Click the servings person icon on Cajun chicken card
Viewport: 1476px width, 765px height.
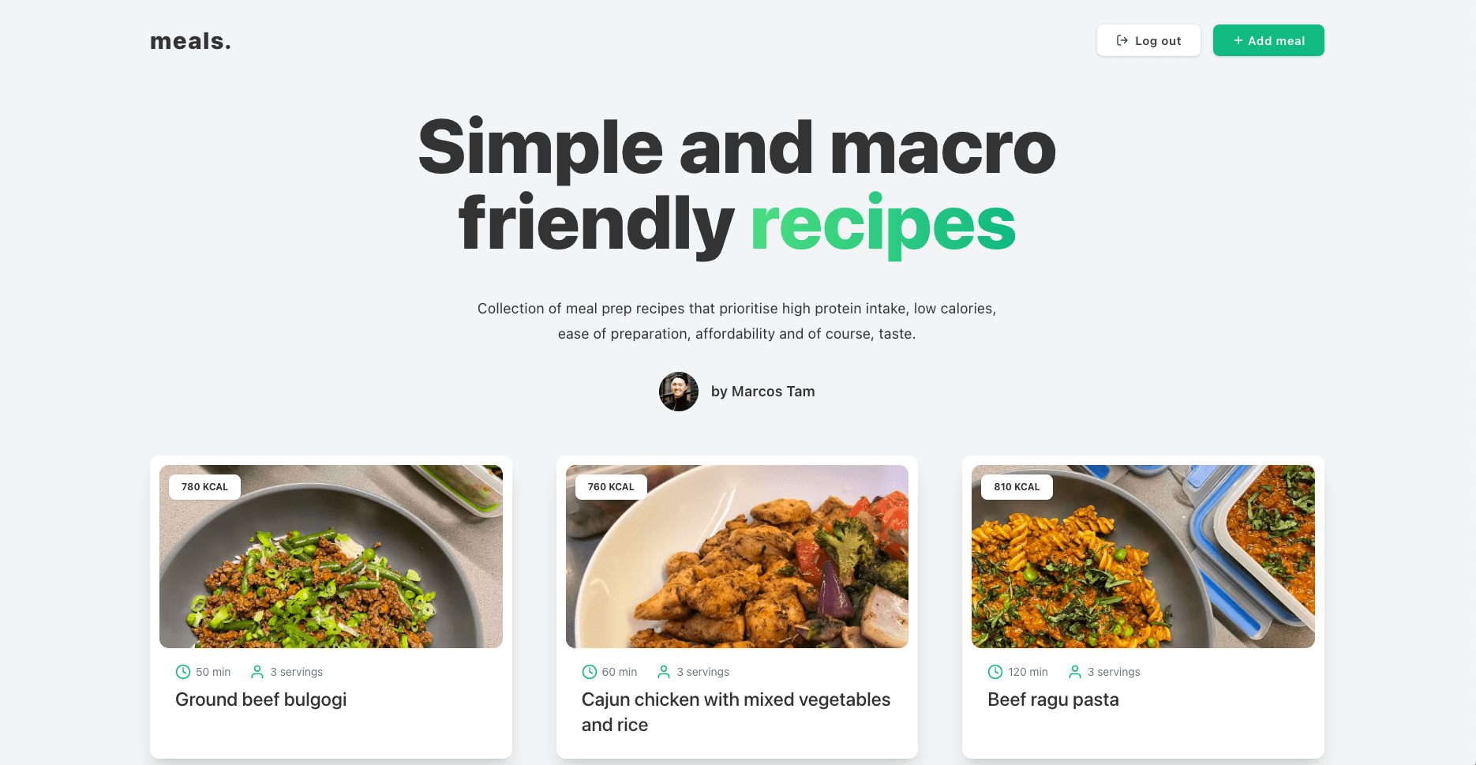point(664,672)
